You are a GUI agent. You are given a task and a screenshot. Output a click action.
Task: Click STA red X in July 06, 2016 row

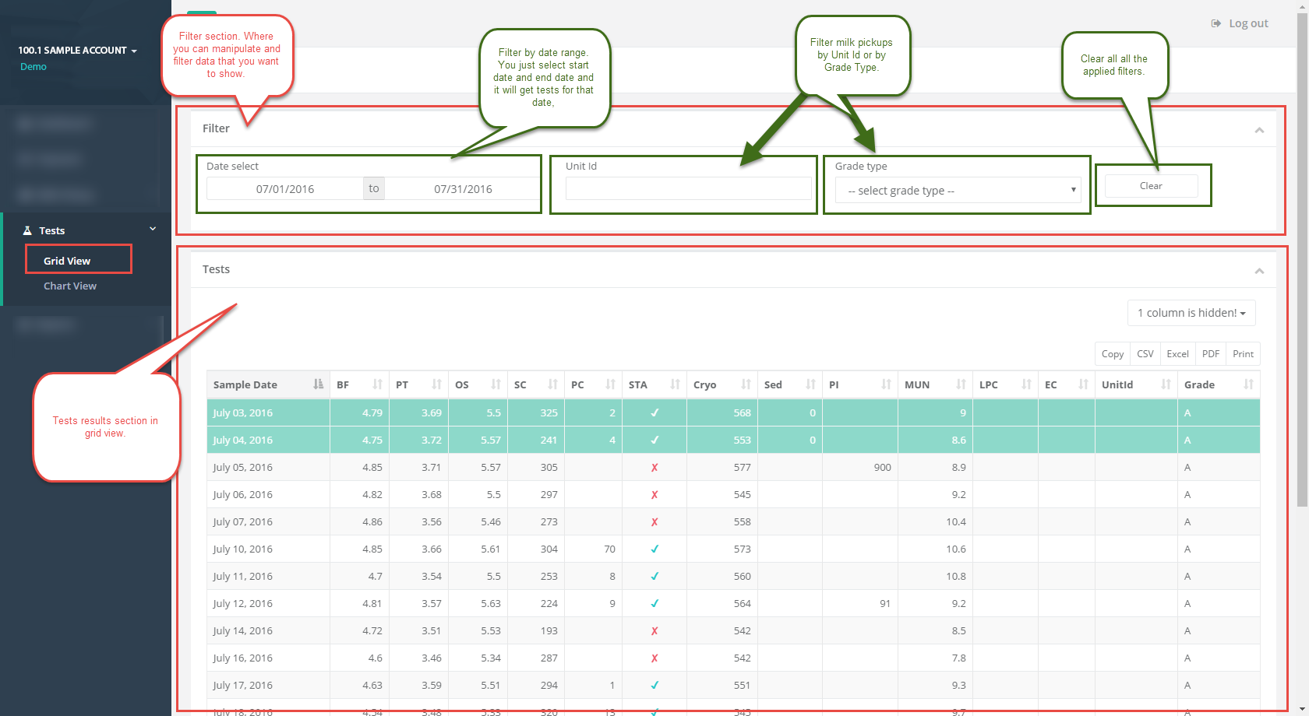point(654,495)
